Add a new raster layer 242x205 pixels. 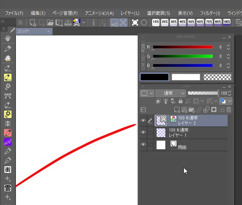pos(177,110)
